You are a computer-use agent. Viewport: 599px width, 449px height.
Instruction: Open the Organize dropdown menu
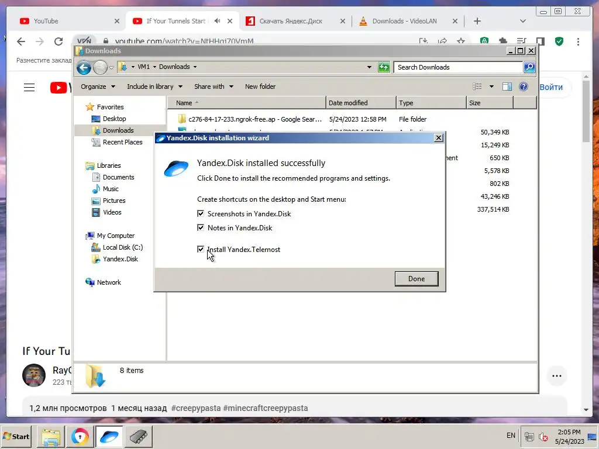(x=98, y=87)
